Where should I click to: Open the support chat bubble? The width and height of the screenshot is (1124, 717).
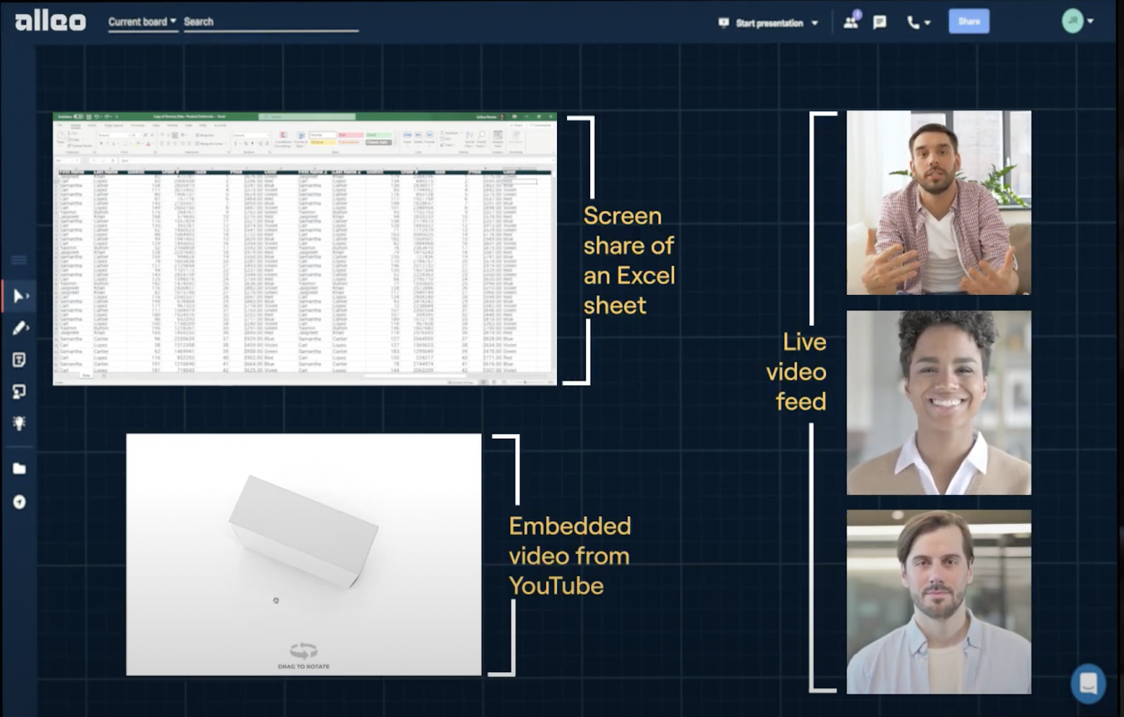pos(1088,683)
